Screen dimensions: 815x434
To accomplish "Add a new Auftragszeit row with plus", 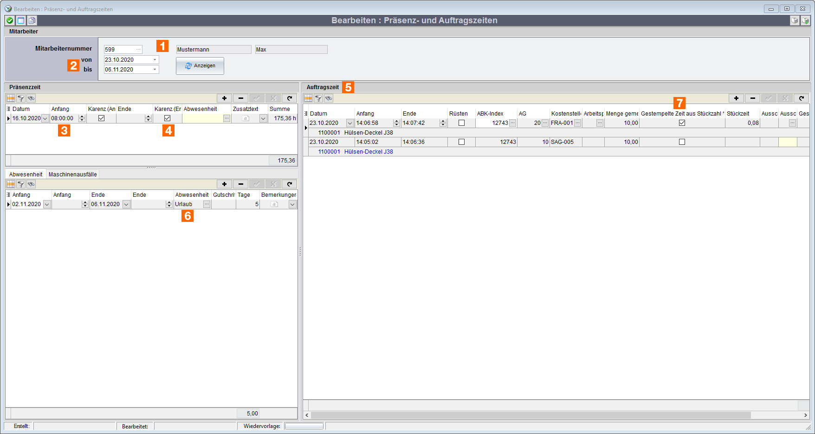I will tap(736, 98).
